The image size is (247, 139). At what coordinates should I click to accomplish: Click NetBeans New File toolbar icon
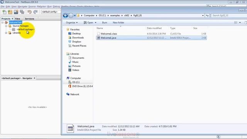tap(4, 12)
